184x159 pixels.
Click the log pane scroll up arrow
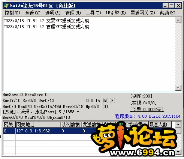pos(178,21)
